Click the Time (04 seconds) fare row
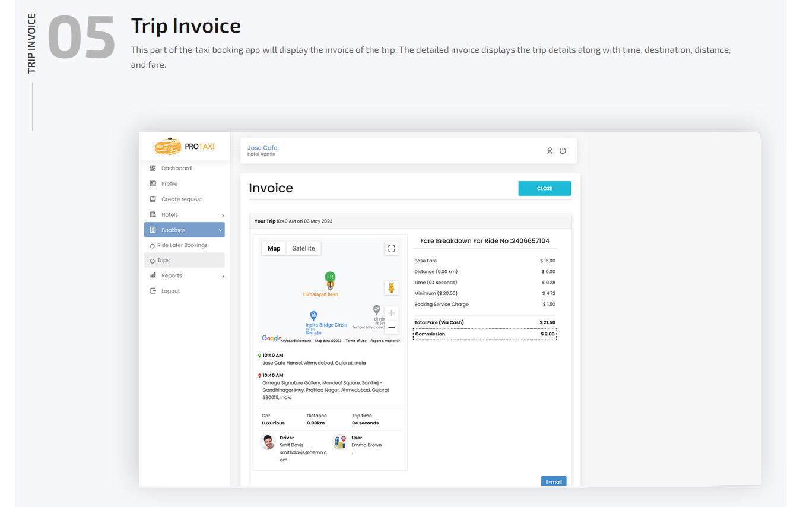The height and width of the screenshot is (507, 797). 485,283
